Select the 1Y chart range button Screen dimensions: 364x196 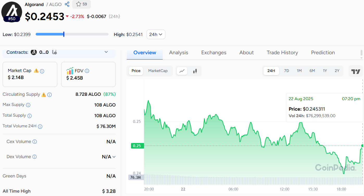[325, 71]
